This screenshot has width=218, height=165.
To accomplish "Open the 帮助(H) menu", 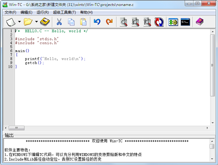I will pyautogui.click(x=86, y=12).
